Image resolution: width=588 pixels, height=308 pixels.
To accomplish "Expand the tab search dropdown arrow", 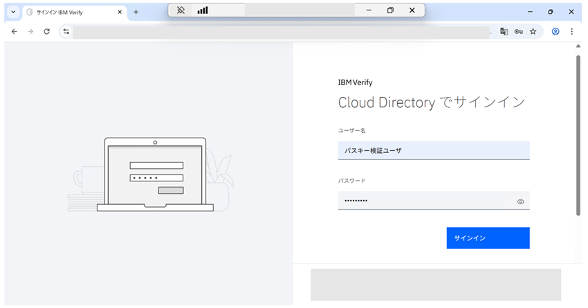I will click(x=13, y=12).
